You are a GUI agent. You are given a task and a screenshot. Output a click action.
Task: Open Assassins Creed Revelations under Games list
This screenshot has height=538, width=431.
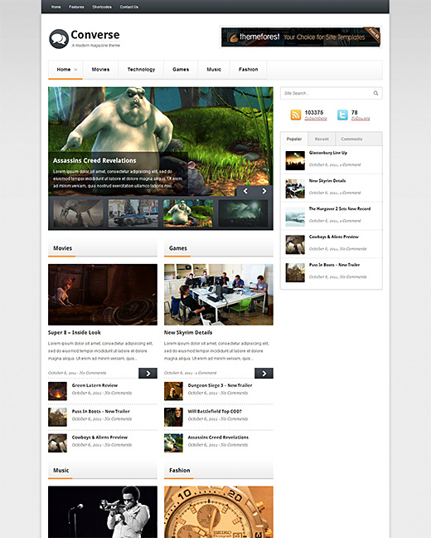(x=218, y=438)
